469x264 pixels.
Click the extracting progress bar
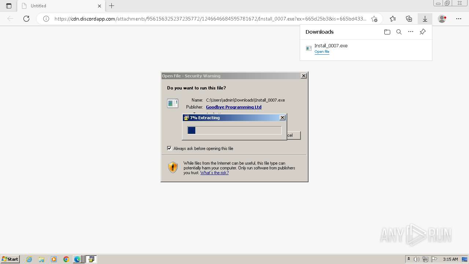point(234,130)
